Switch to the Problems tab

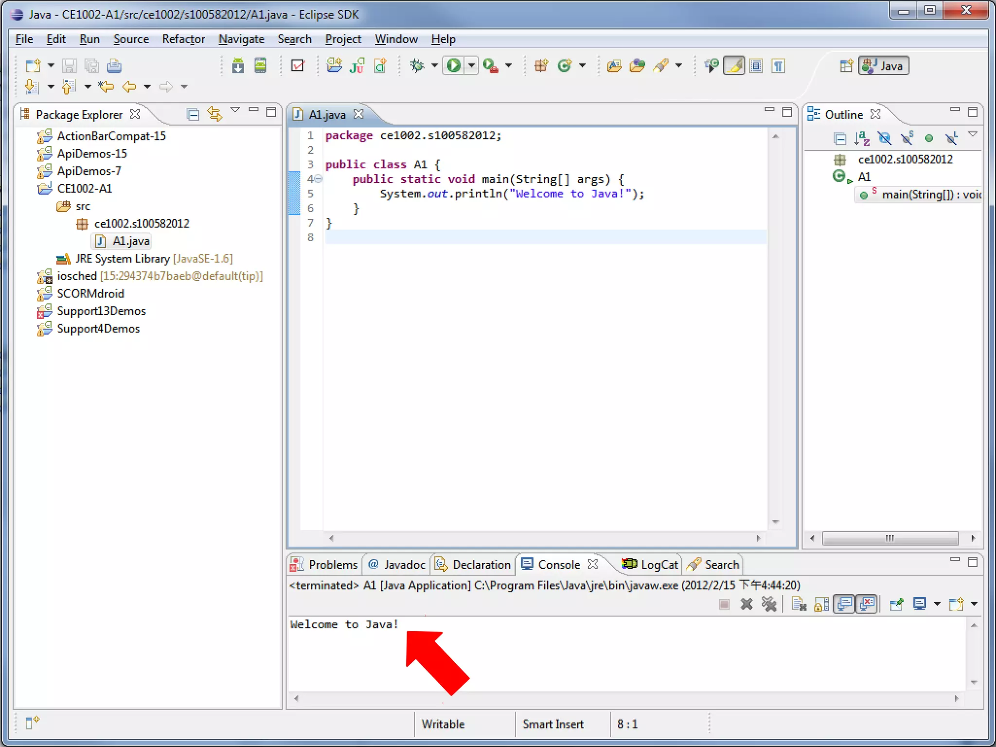point(324,565)
